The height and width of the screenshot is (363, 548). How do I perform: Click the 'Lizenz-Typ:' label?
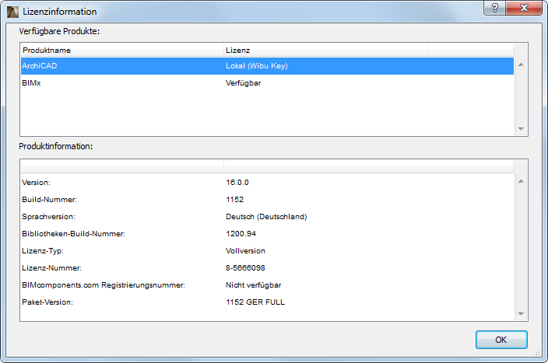tap(43, 251)
